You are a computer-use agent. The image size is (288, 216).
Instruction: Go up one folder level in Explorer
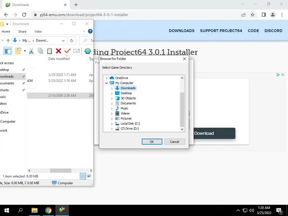pos(8,40)
